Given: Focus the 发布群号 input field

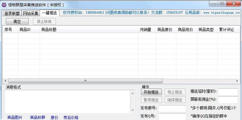Looking at the screenshot, I should pyautogui.click(x=172, y=109).
